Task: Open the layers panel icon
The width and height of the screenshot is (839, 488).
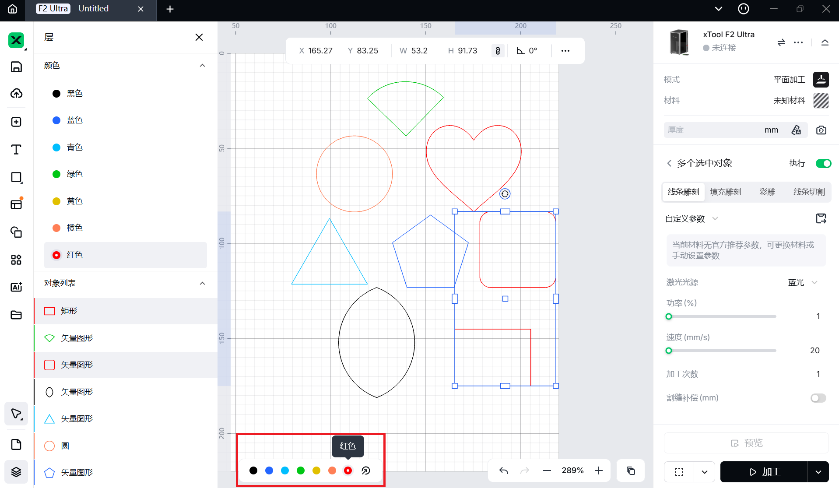Action: 16,472
